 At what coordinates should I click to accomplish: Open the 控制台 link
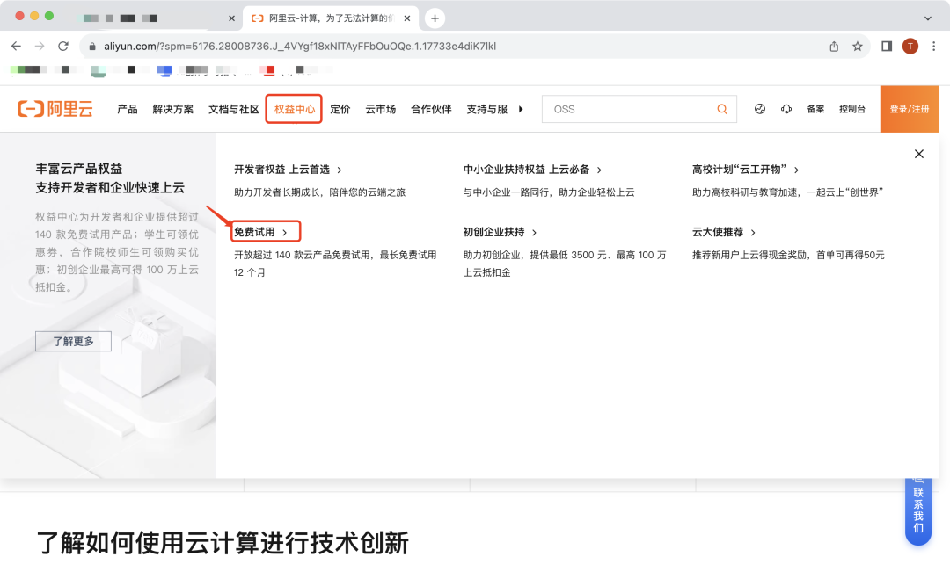point(851,108)
